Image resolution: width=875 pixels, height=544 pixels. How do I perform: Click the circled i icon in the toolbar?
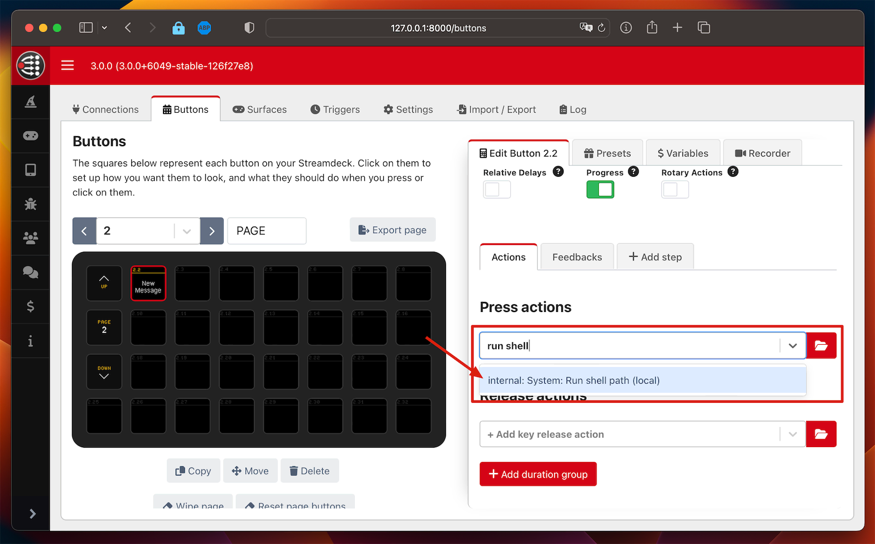tap(626, 27)
